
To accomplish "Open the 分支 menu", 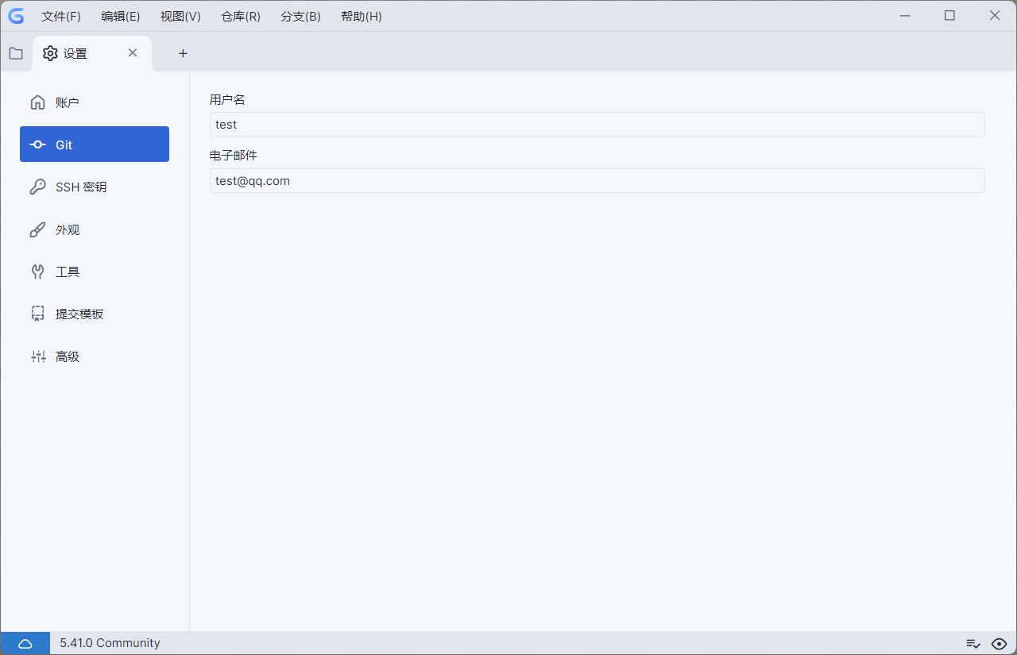I will [x=300, y=16].
